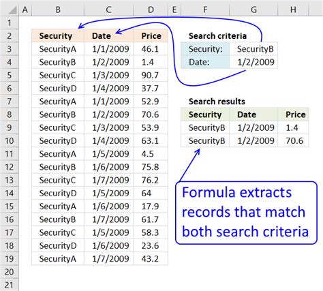
Task: Click the Search results title cell
Action: coord(217,102)
